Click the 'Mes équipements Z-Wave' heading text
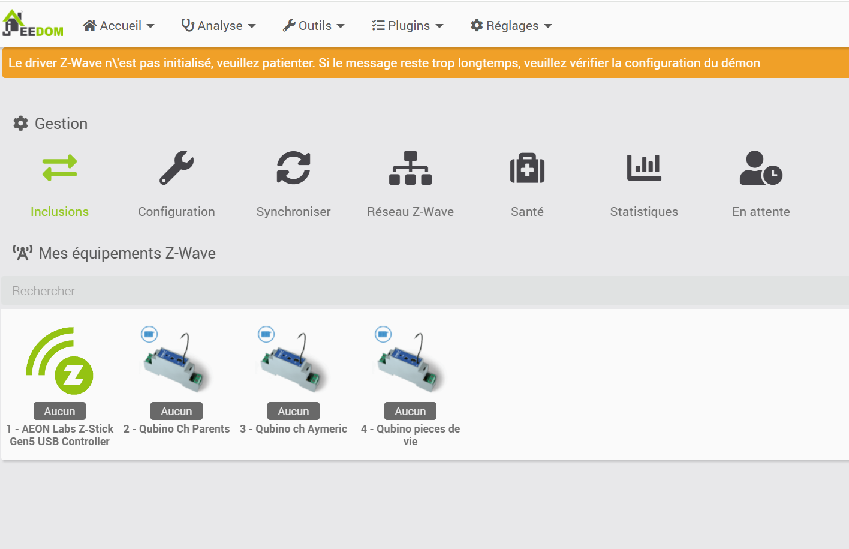 127,253
